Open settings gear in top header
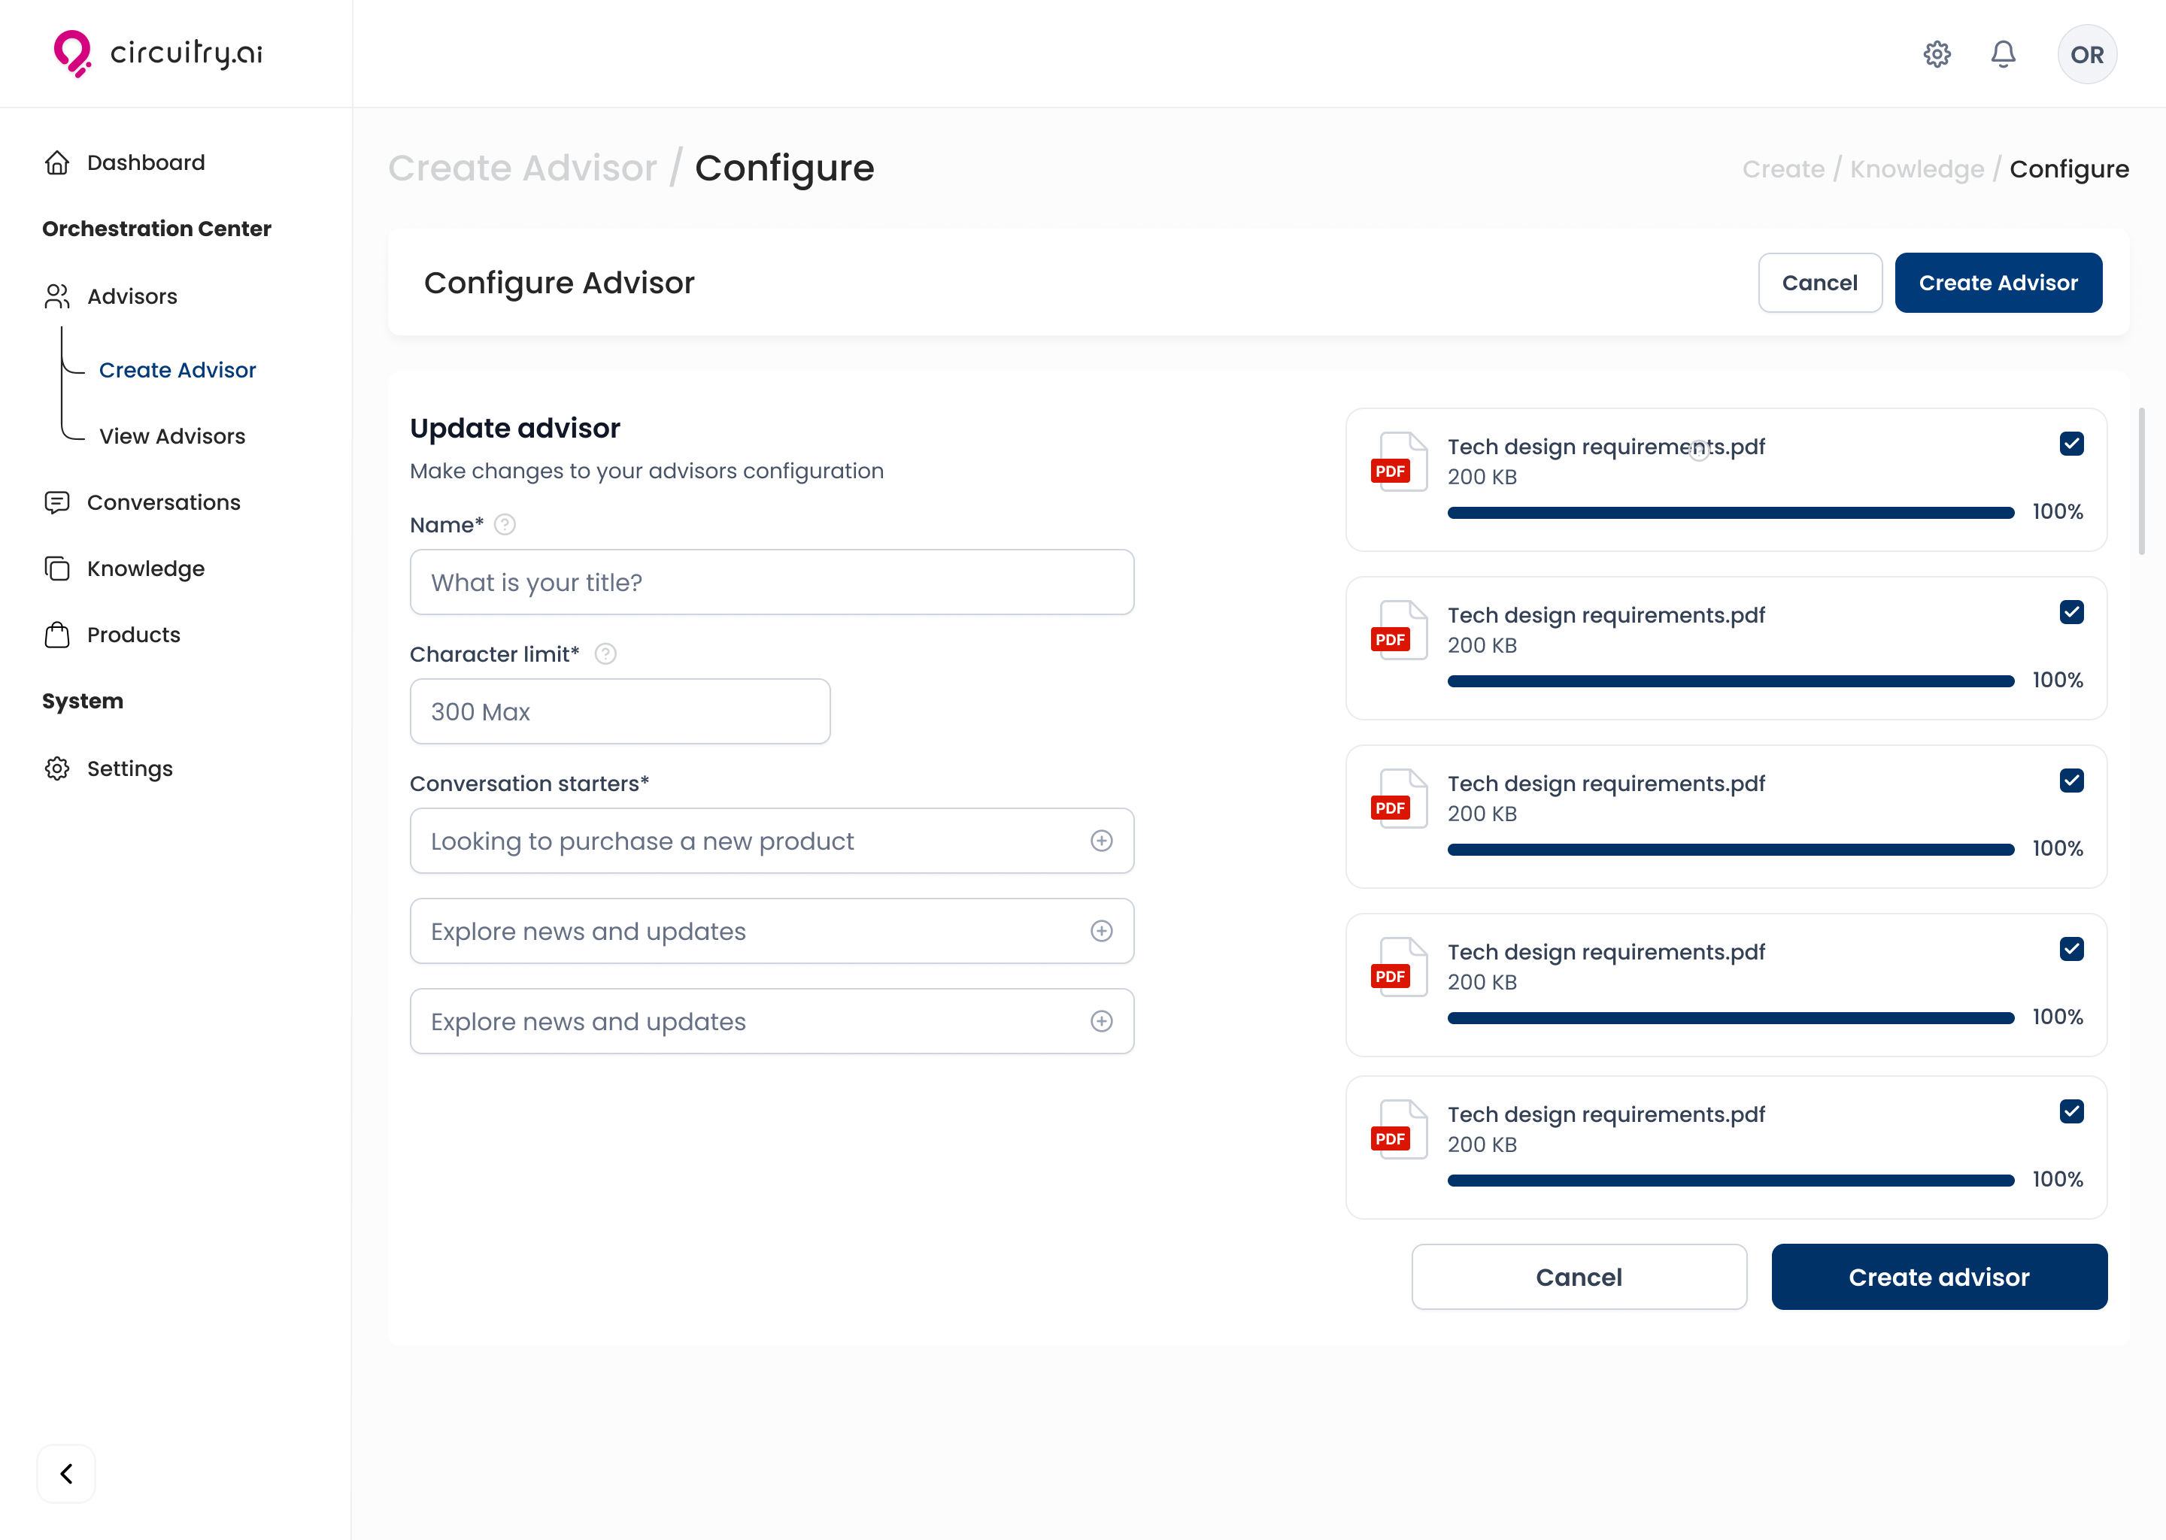The image size is (2166, 1540). tap(1937, 54)
